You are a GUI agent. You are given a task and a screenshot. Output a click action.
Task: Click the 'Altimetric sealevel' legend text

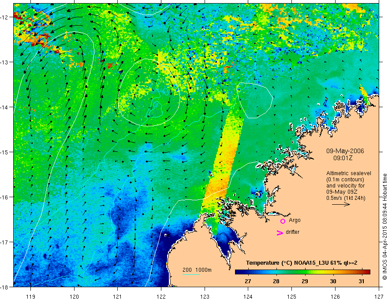coord(349,173)
